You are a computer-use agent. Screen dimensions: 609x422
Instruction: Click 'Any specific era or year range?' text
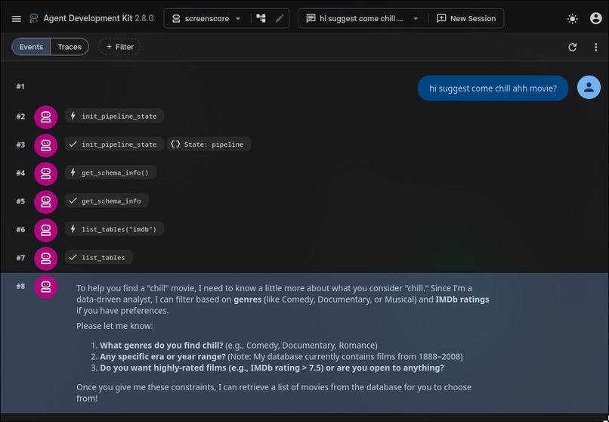tap(162, 357)
